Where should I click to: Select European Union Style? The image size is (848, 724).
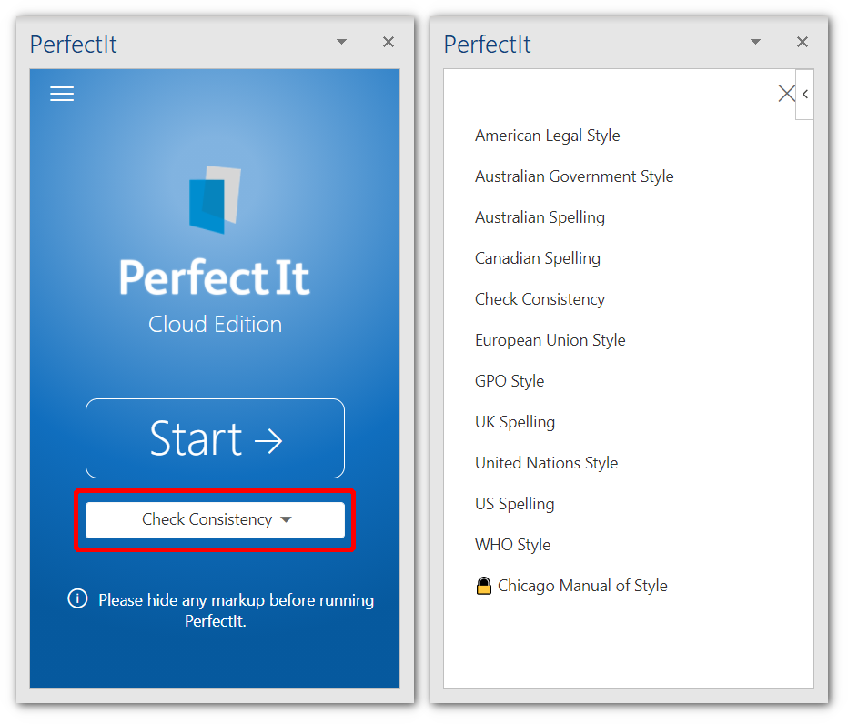click(550, 340)
